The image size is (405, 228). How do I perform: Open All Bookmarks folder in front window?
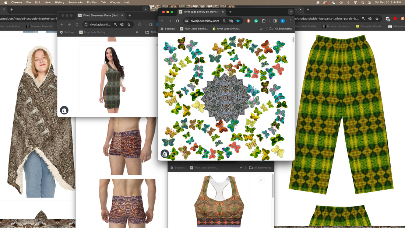pyautogui.click(x=281, y=29)
